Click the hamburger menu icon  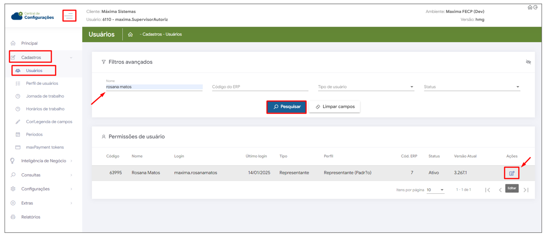(x=69, y=16)
